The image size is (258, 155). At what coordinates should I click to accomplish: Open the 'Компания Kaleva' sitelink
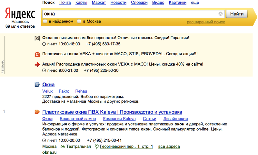[x=119, y=119]
